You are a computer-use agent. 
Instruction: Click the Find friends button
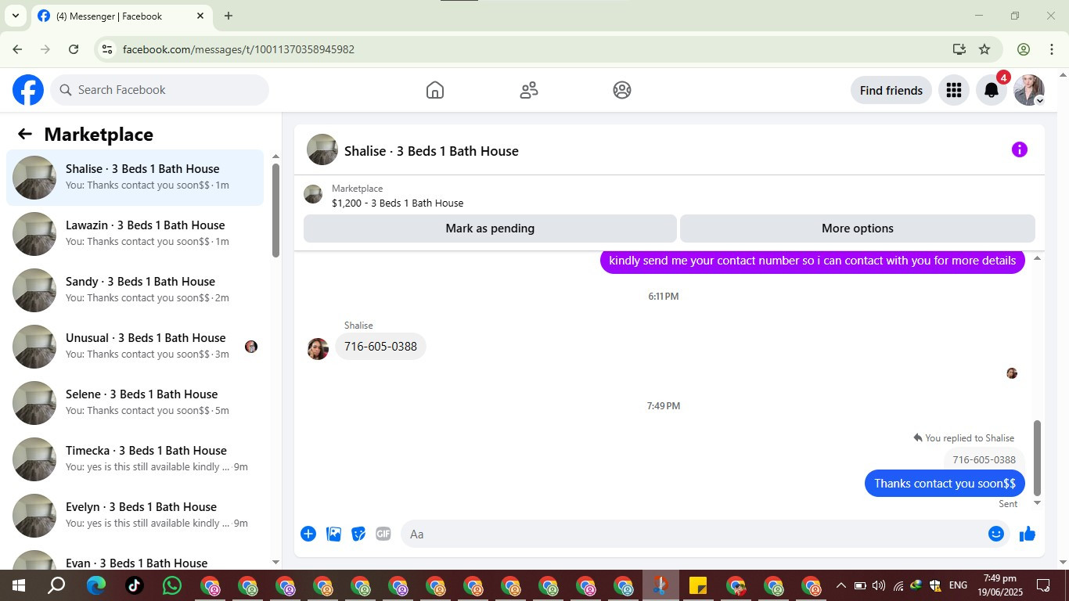coord(891,90)
